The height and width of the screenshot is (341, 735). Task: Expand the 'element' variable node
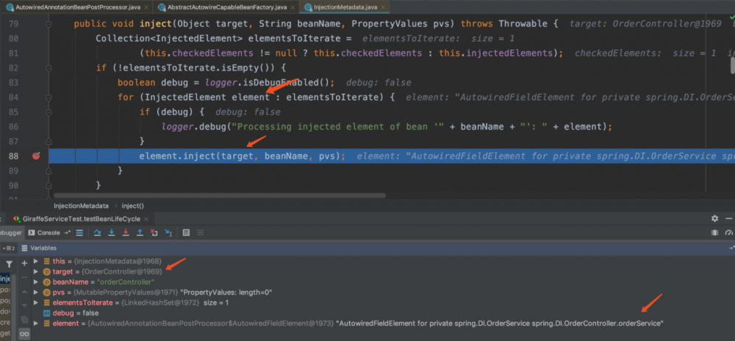(x=36, y=323)
